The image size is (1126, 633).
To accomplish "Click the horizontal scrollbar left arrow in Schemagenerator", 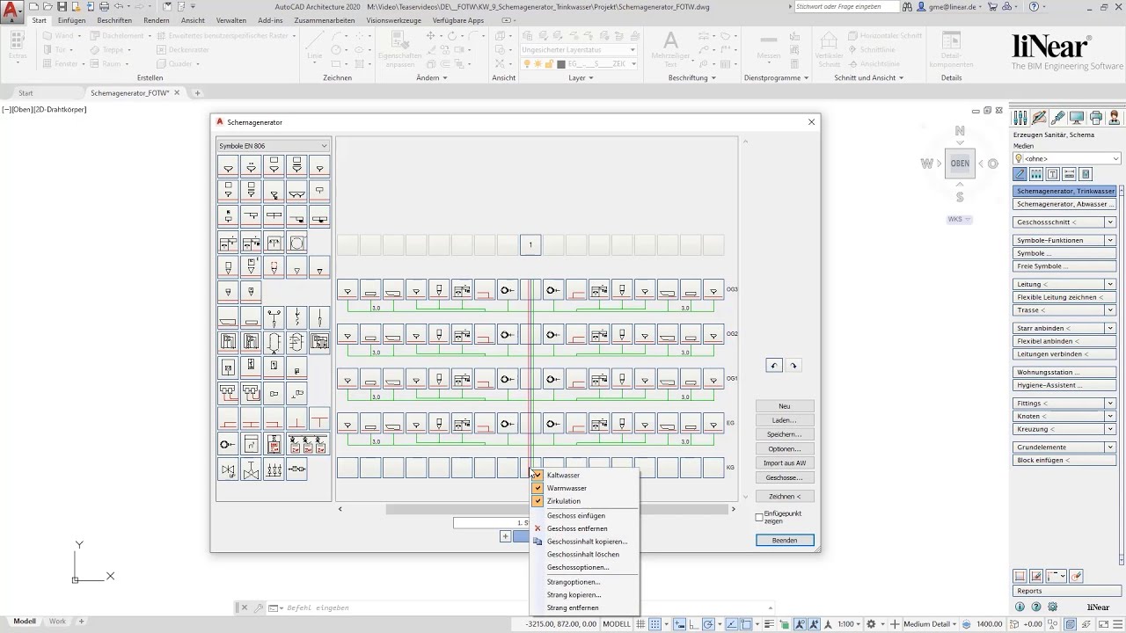I will pyautogui.click(x=340, y=509).
